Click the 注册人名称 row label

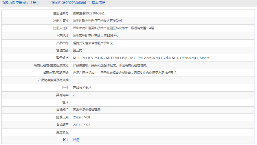pos(61,21)
